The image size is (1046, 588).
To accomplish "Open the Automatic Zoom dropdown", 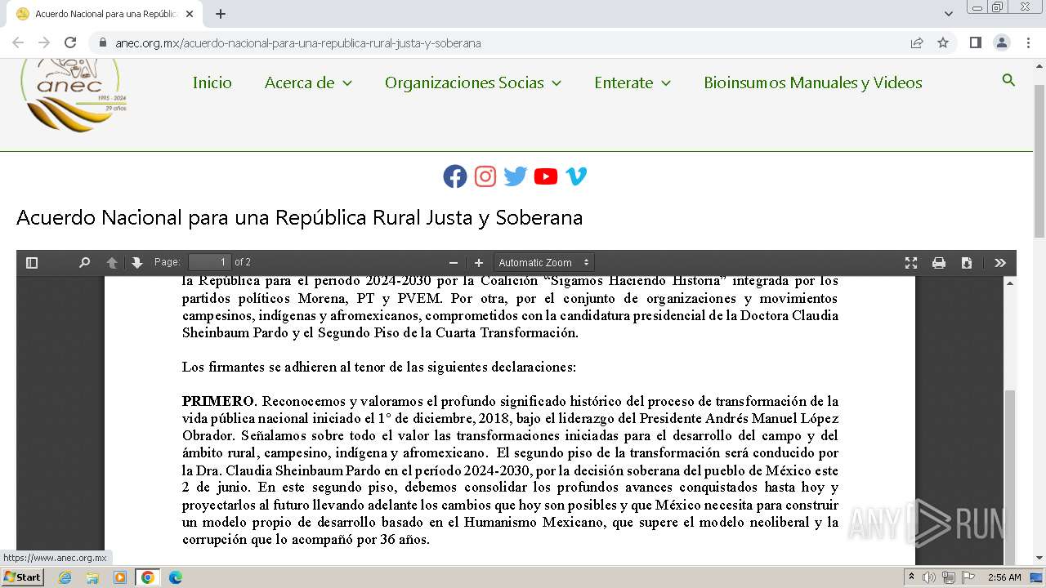I will [543, 262].
